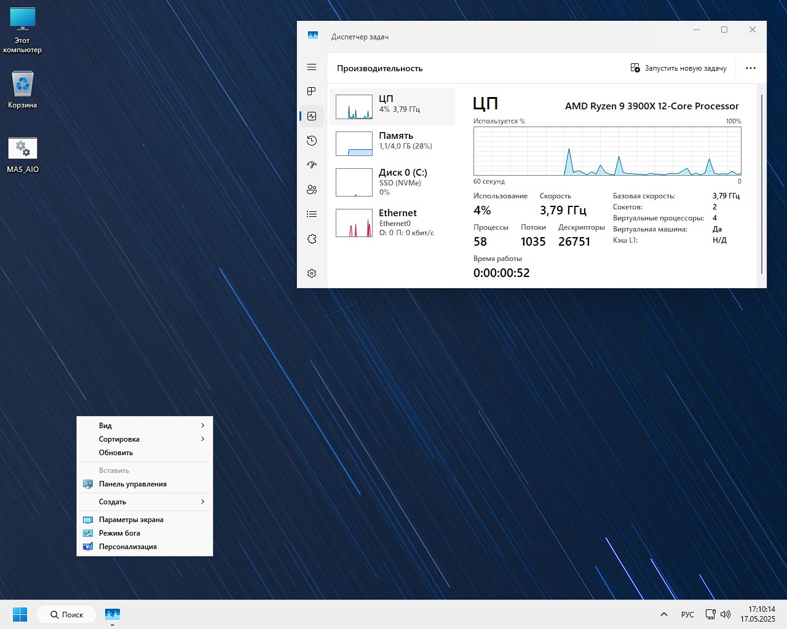The width and height of the screenshot is (787, 629).
Task: Click the Персонализация icon in context menu
Action: point(88,547)
